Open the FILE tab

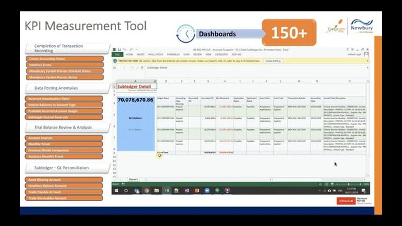(117, 55)
